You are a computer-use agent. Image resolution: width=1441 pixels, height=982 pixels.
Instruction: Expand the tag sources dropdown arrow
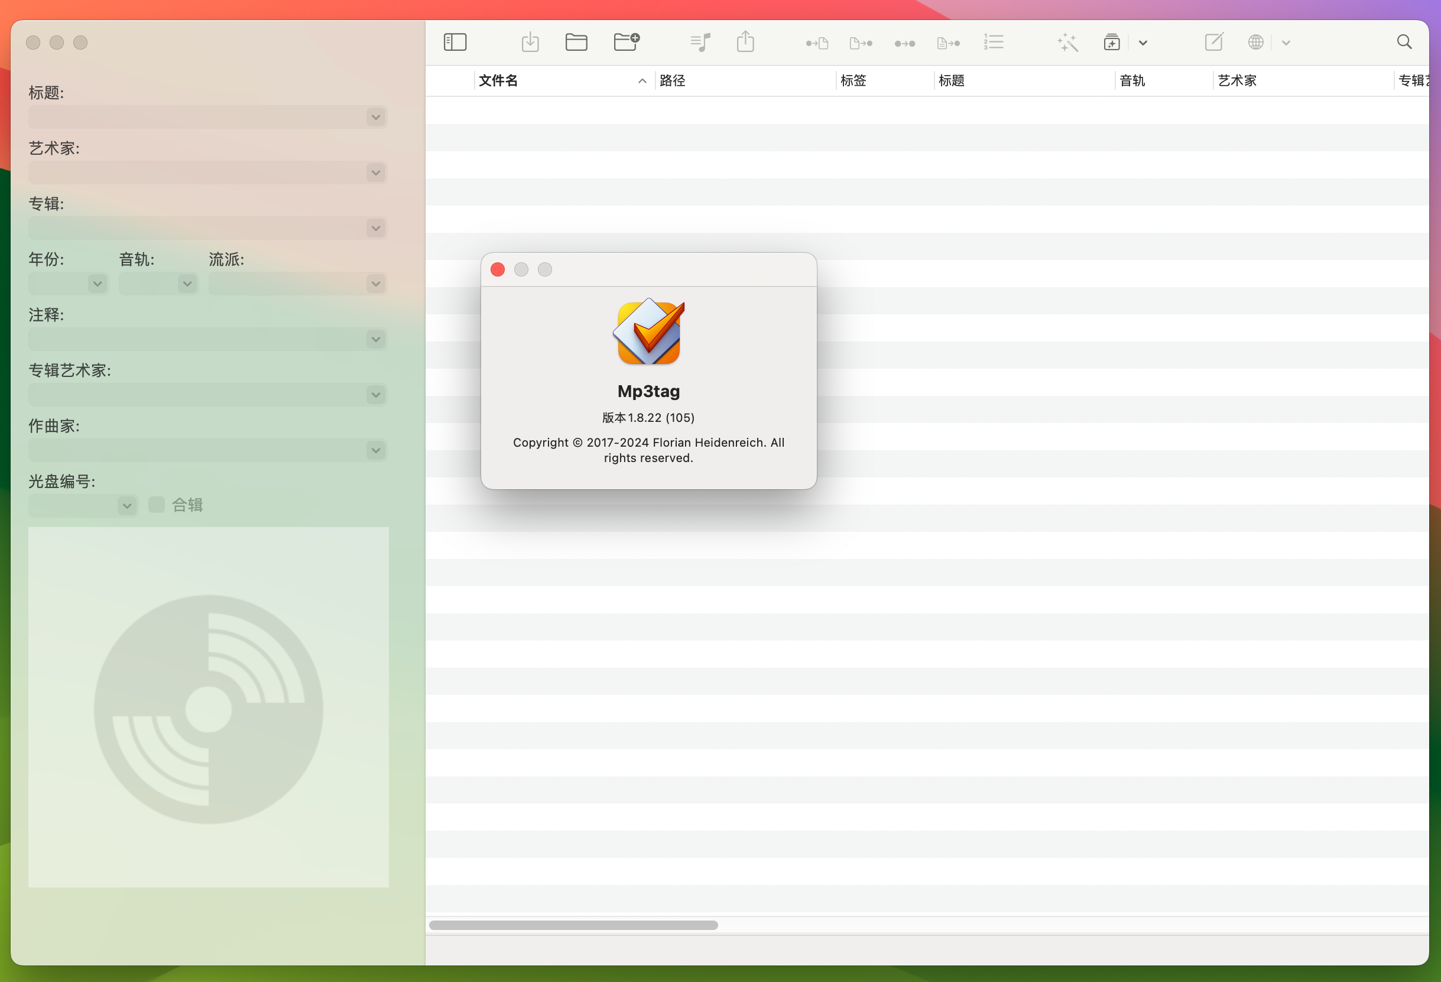[x=1286, y=43]
